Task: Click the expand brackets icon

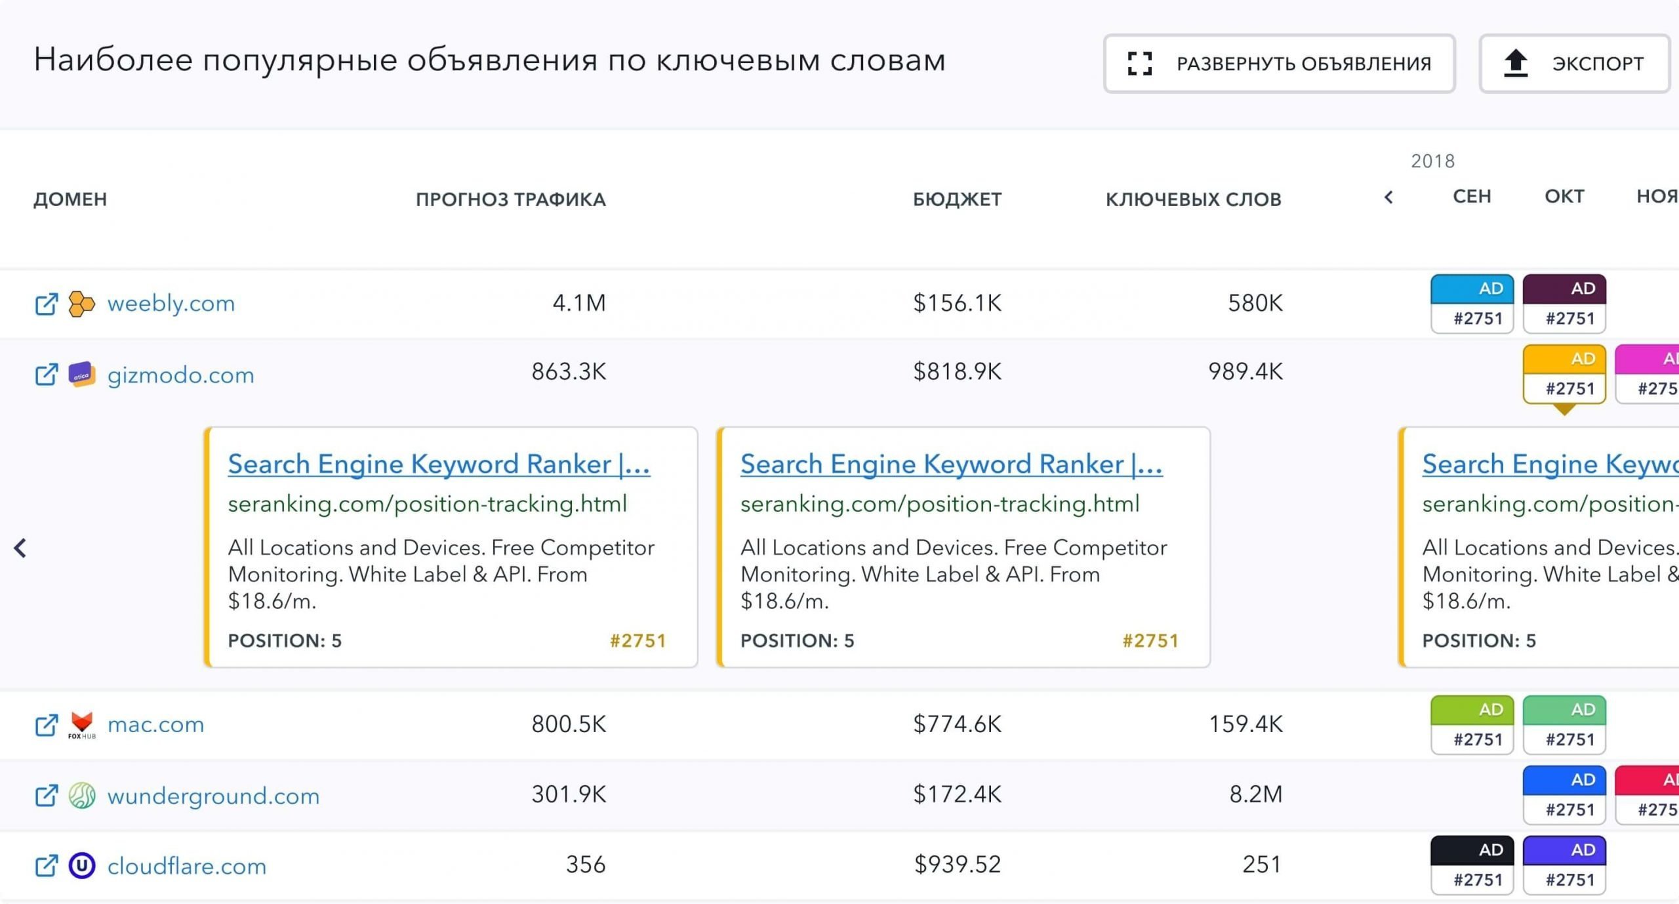Action: [x=1139, y=64]
